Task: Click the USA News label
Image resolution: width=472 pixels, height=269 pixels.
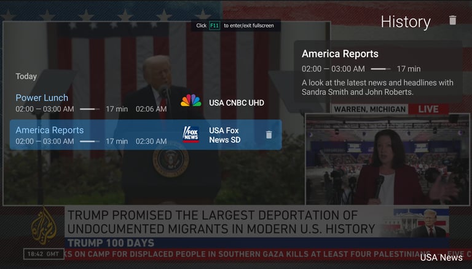Action: coord(441,257)
